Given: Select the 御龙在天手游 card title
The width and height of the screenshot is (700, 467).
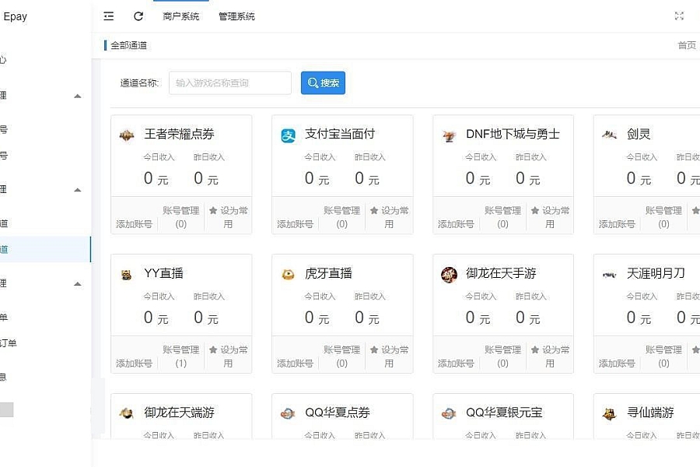Looking at the screenshot, I should coord(501,273).
